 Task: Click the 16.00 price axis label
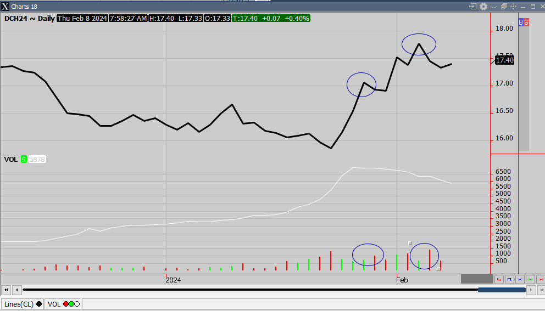504,138
